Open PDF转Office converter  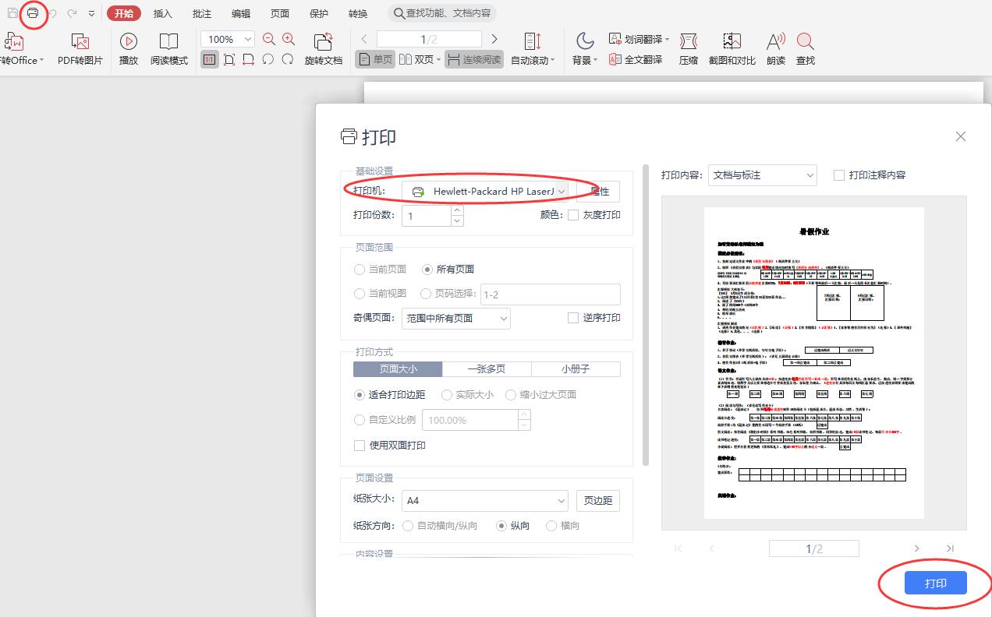tap(21, 49)
